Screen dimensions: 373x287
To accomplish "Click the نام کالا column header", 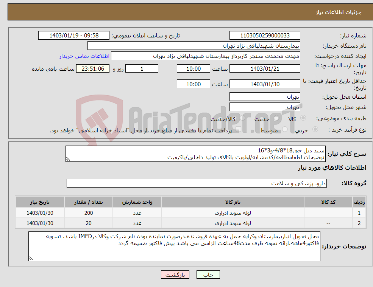I will 233,202.
